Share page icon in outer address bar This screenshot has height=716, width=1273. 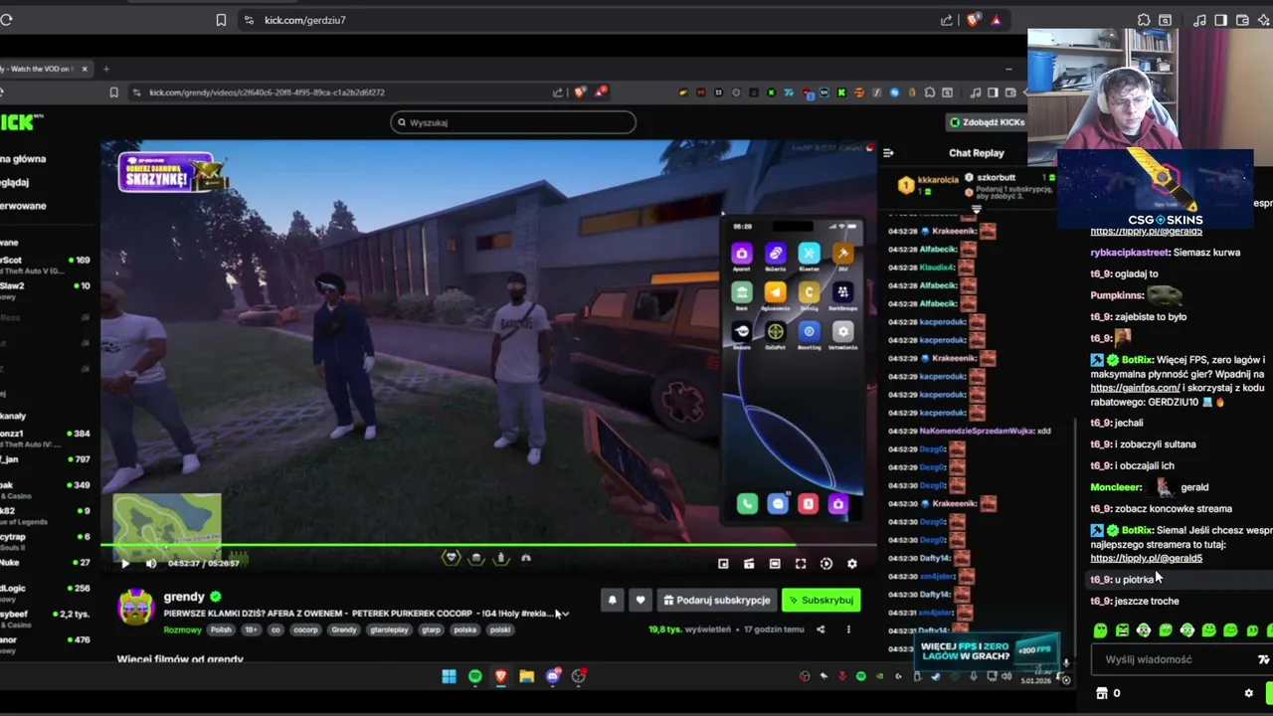pyautogui.click(x=947, y=20)
